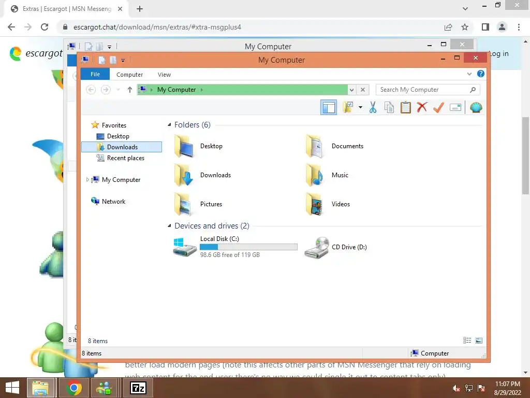Collapse the Devices and drives (2) group

click(x=169, y=226)
